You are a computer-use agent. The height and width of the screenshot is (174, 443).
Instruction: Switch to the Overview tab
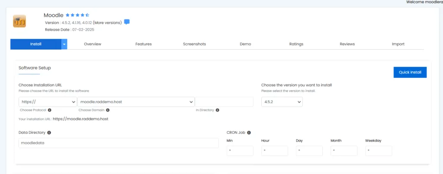coord(93,44)
